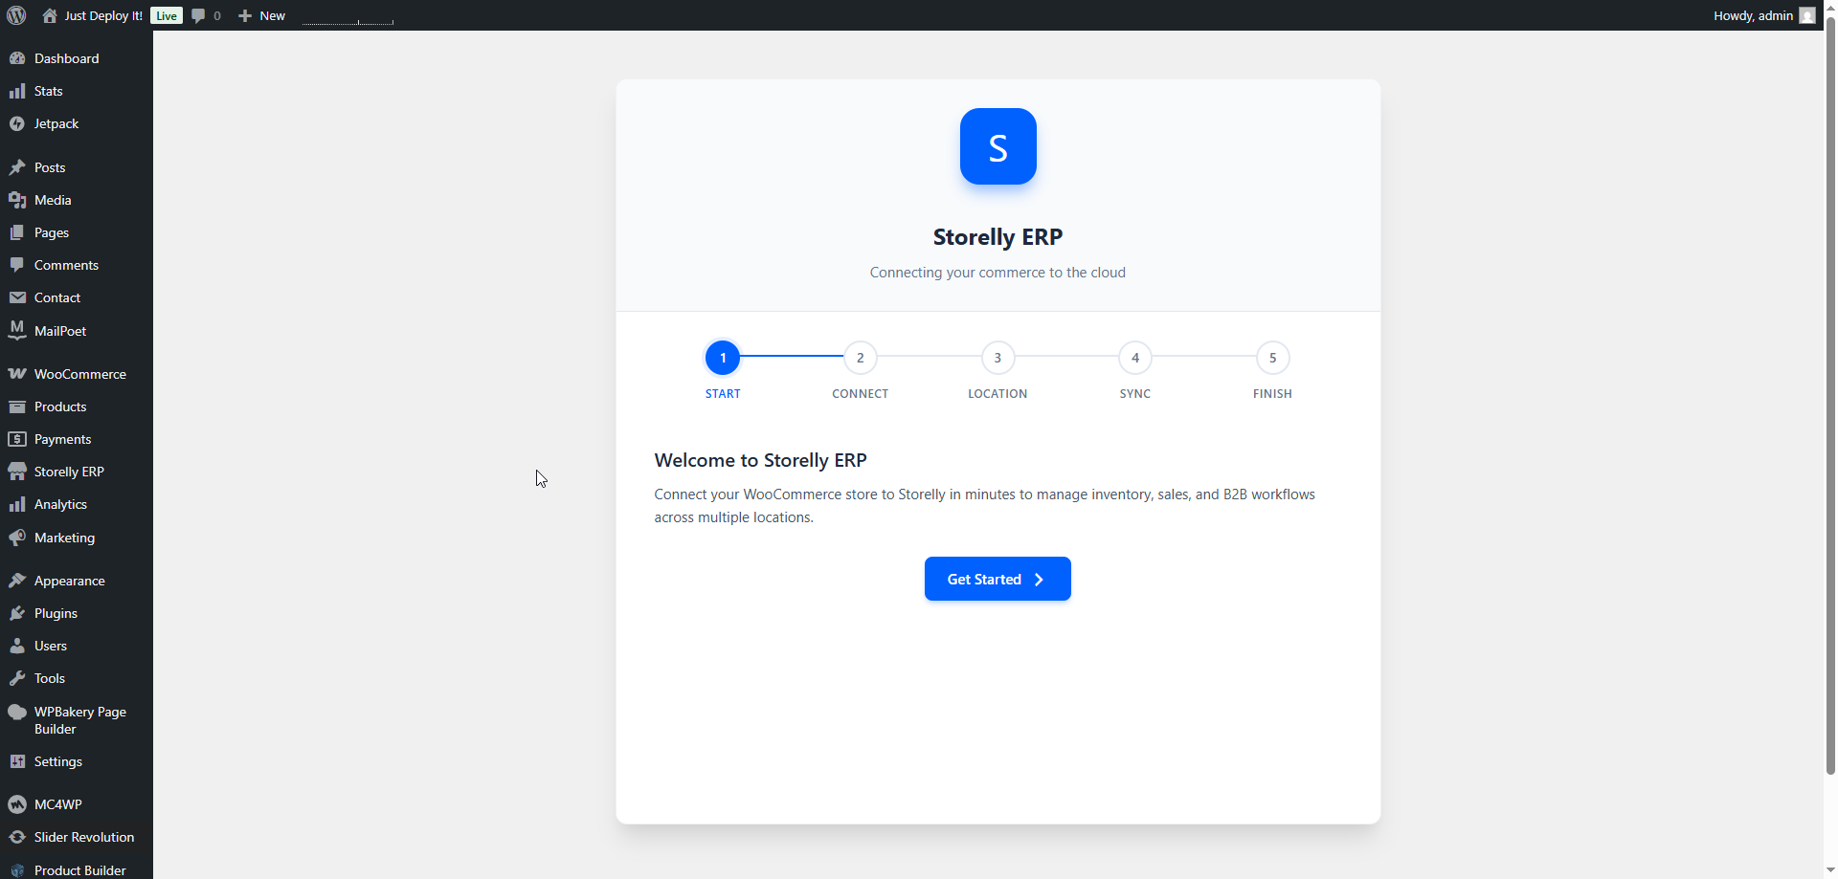Click the Pages icon in sidebar

tap(17, 232)
